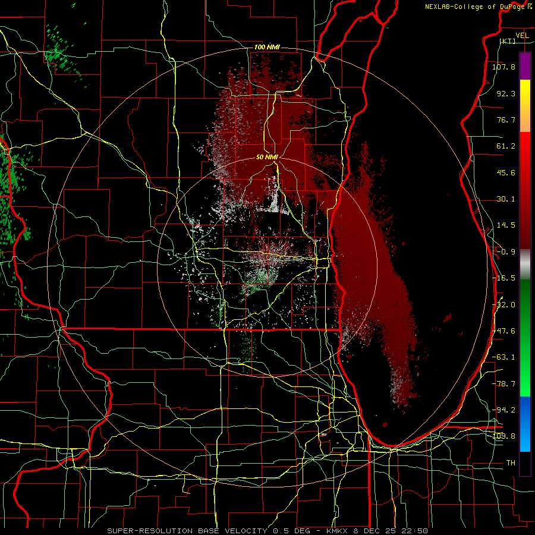The width and height of the screenshot is (535, 535).
Task: Click the VEL legend title
Action: point(522,35)
